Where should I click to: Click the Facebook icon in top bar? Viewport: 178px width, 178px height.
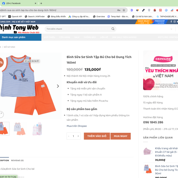click(x=171, y=22)
